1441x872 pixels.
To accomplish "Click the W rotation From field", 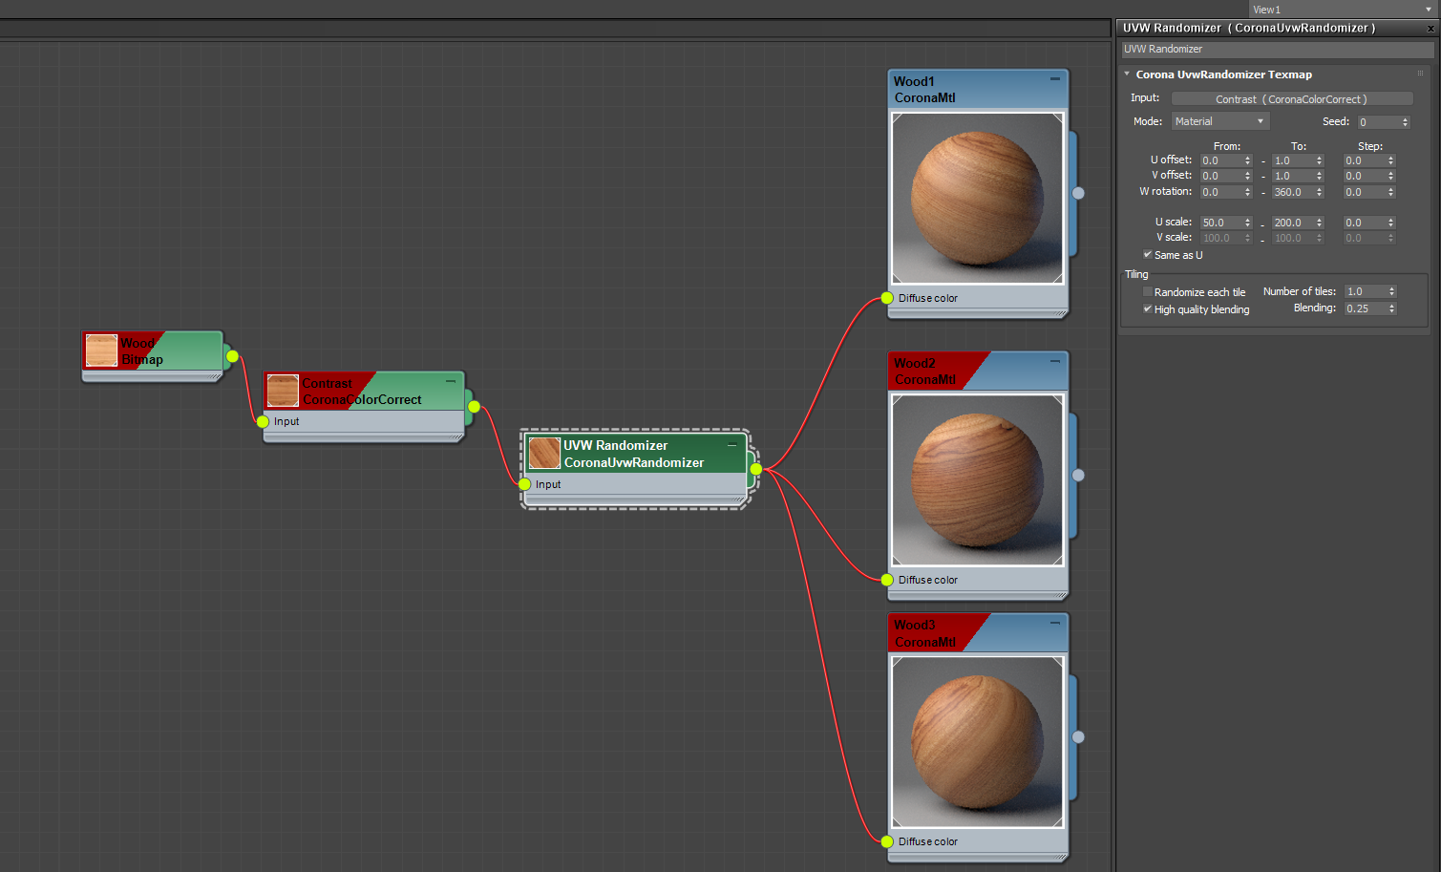I will [1221, 192].
